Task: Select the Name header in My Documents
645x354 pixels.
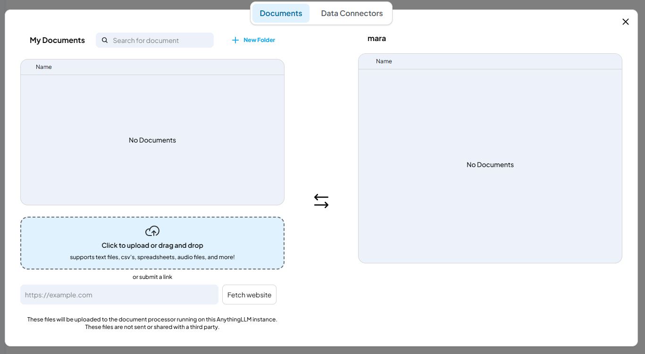Action: point(44,67)
